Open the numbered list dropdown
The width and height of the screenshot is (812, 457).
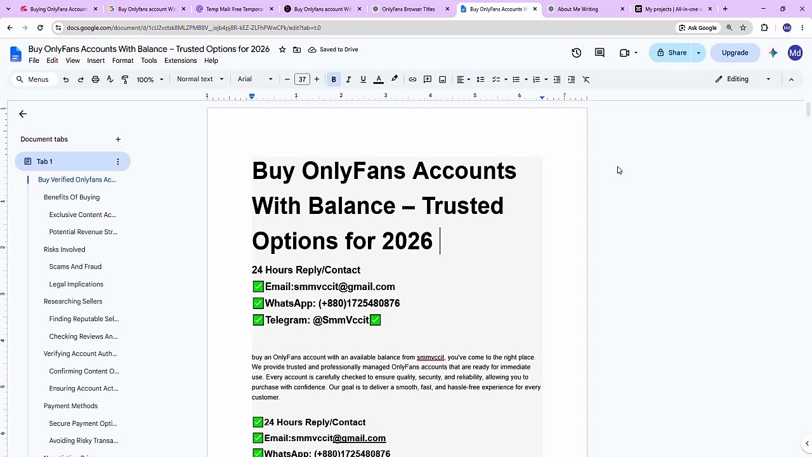[x=540, y=79]
